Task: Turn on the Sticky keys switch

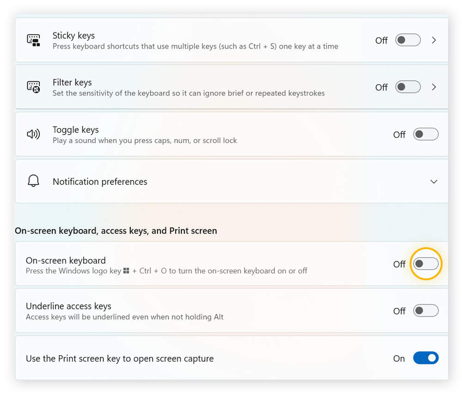Action: pos(407,40)
